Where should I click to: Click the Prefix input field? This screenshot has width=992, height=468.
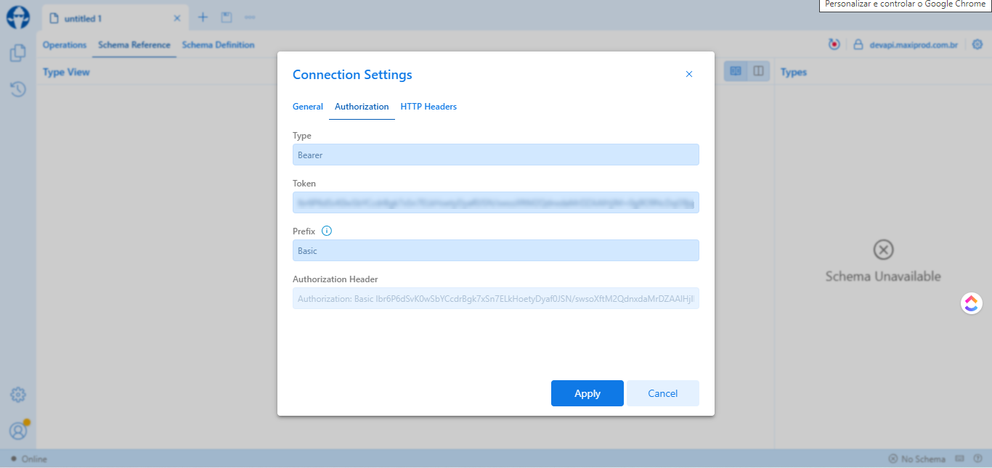tap(495, 250)
